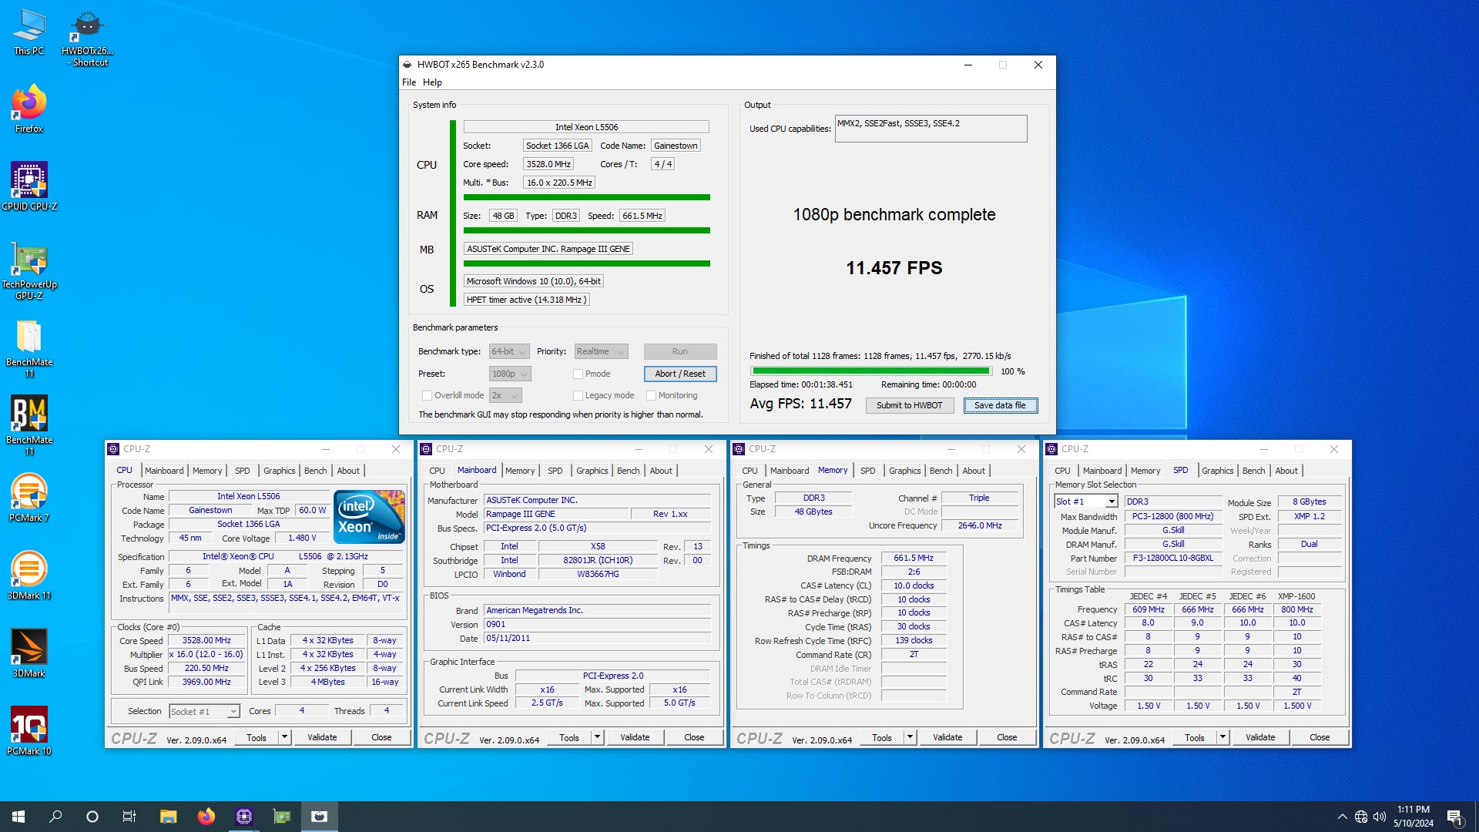Open CPUID CPU-Z desktop icon
This screenshot has width=1479, height=832.
(x=29, y=186)
